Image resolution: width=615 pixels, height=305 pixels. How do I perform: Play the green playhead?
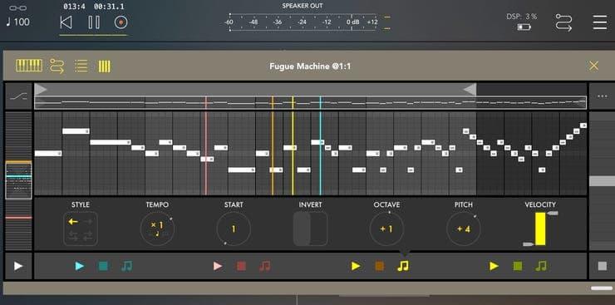point(494,266)
